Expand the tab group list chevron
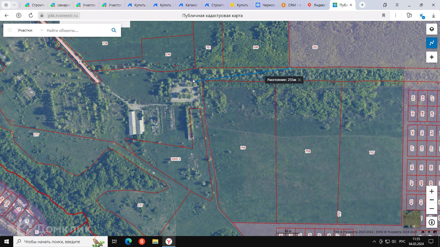 coord(14,5)
